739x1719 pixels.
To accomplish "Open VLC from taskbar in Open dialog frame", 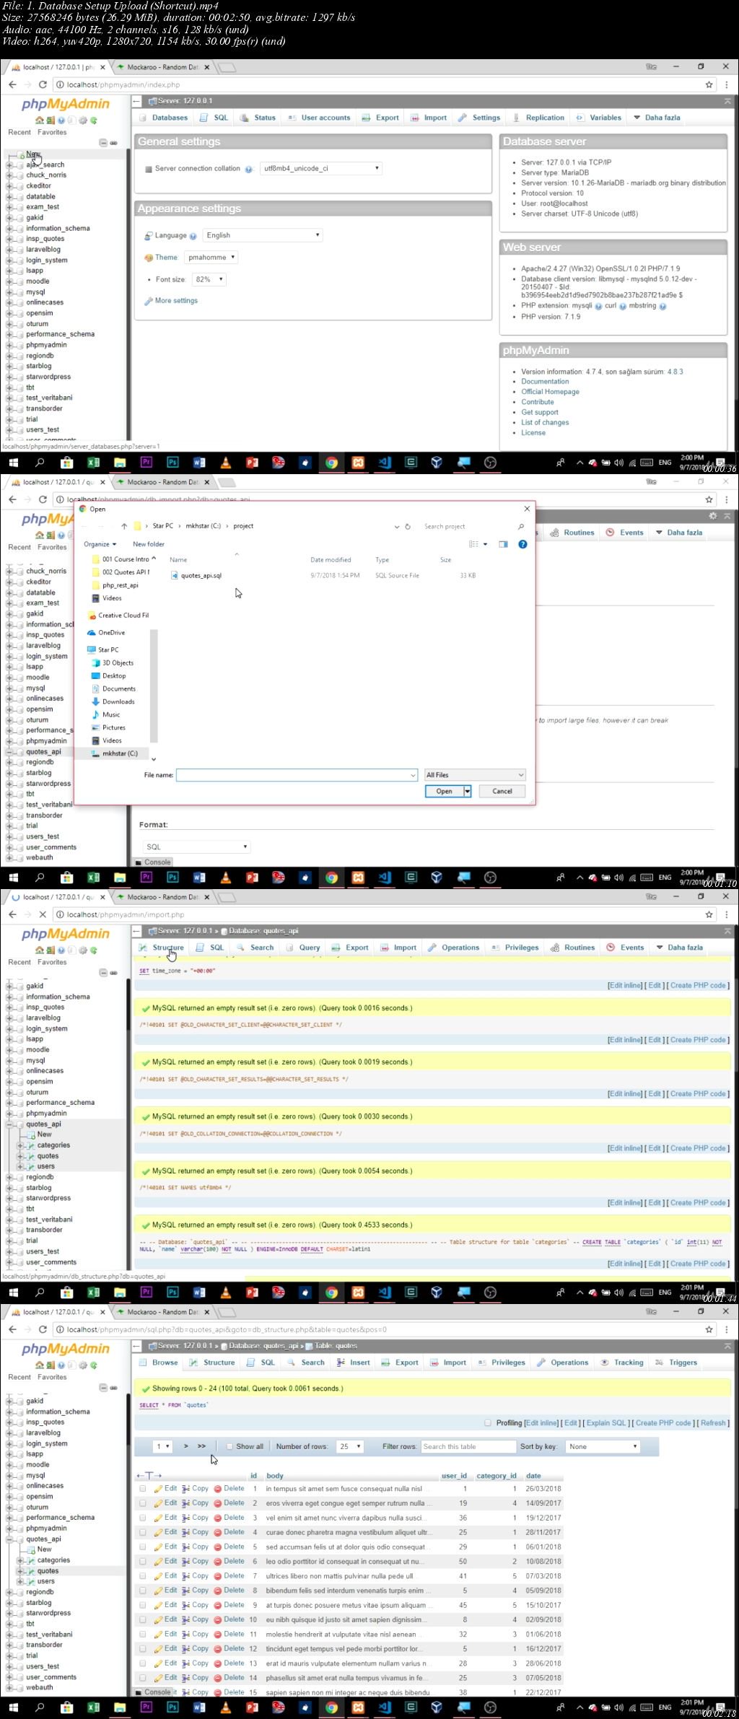I will [x=225, y=878].
